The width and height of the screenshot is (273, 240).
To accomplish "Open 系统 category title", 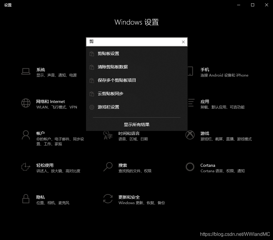I will tap(41, 70).
